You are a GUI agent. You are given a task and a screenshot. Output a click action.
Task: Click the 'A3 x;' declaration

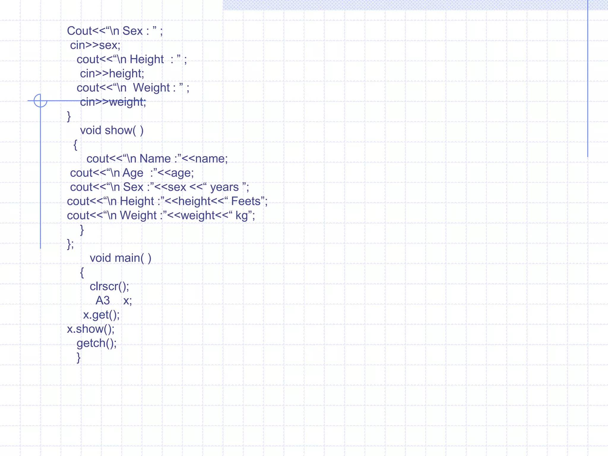pos(114,301)
